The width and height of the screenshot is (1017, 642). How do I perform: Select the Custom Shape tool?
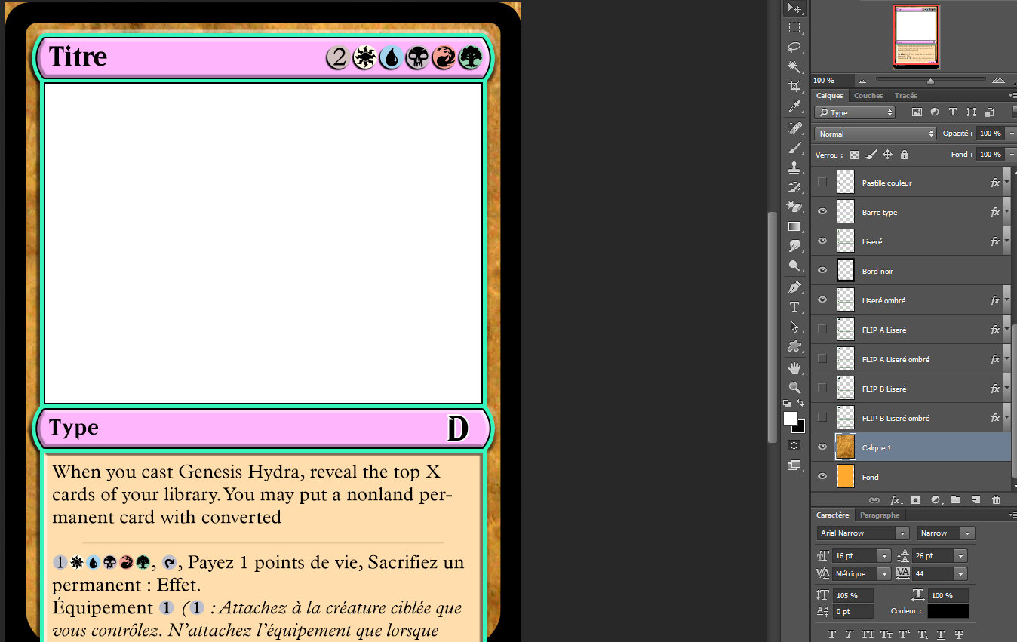coord(794,346)
